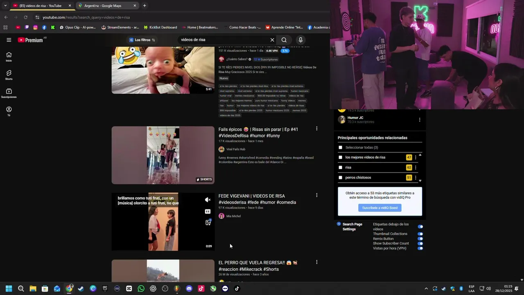Clear the search box with the X icon
The image size is (524, 295).
click(272, 40)
